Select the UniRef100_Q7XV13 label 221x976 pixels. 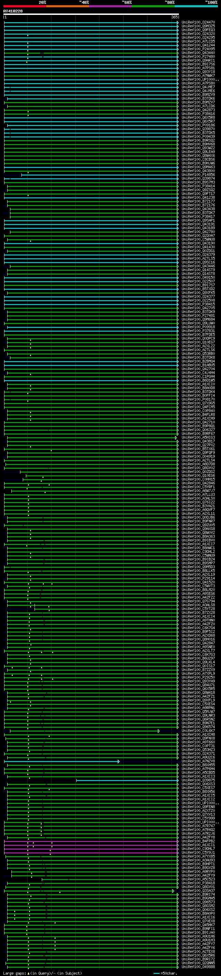[198, 814]
